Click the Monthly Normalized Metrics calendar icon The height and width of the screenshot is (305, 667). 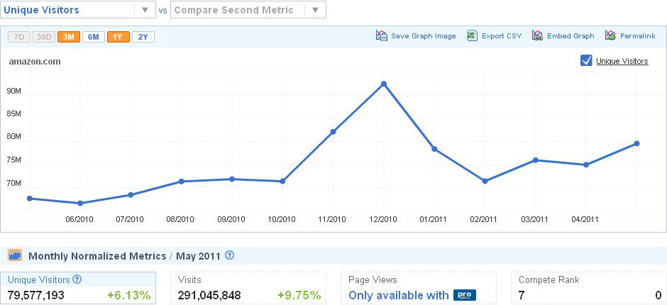(15, 255)
